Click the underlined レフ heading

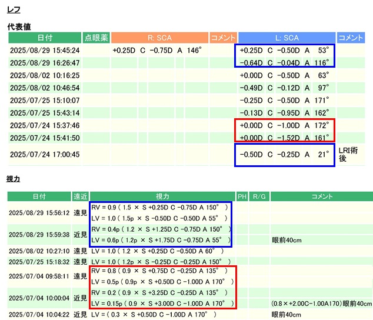[x=14, y=10]
